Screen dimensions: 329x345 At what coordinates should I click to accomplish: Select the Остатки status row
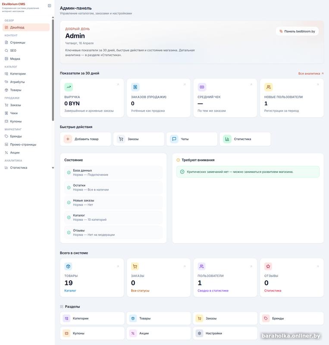tap(113, 188)
